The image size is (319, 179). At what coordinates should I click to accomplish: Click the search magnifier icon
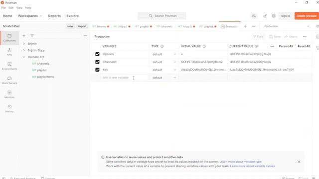click(x=151, y=16)
